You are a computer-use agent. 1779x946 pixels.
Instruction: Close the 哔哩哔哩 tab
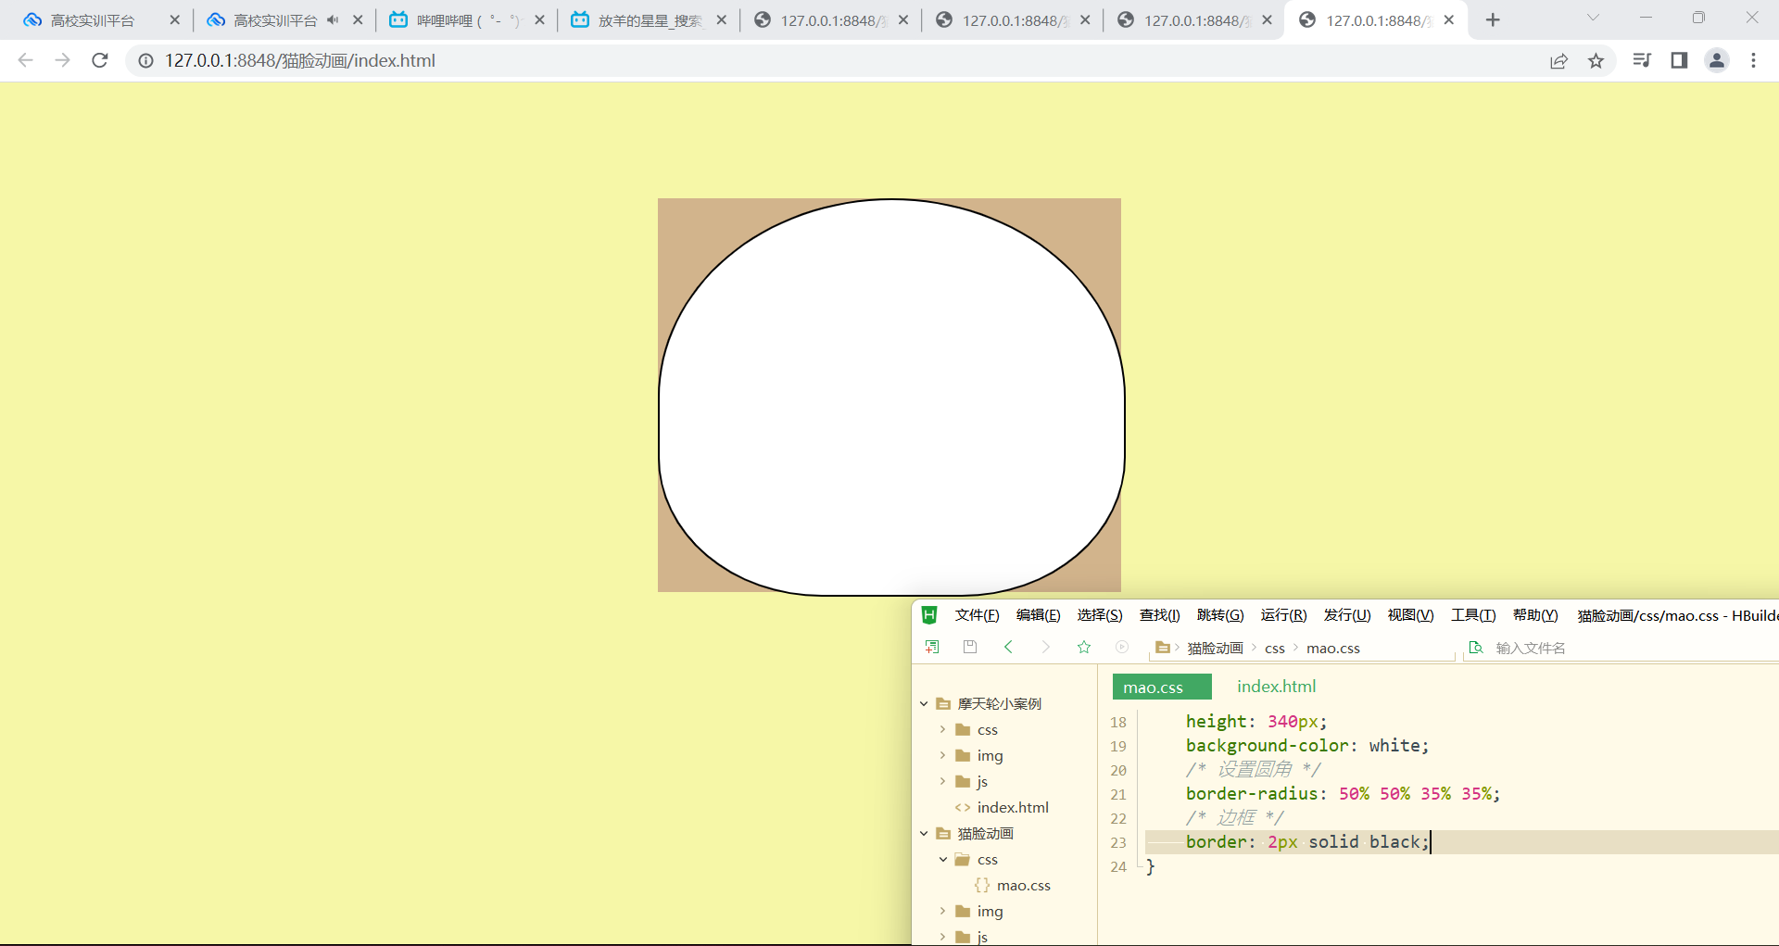click(539, 19)
